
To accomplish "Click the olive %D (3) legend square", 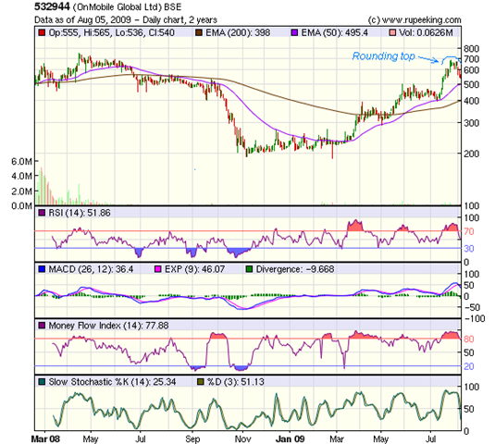I will click(200, 382).
